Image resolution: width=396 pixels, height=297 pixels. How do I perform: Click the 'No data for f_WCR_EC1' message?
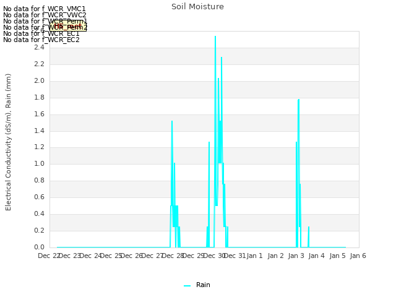[x=41, y=33]
